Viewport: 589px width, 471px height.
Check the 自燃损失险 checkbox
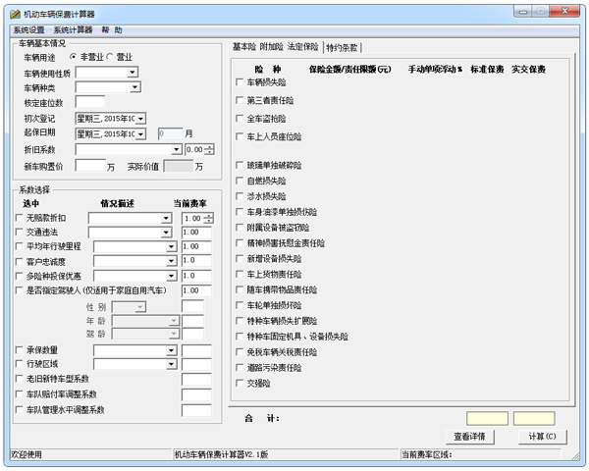coord(240,181)
